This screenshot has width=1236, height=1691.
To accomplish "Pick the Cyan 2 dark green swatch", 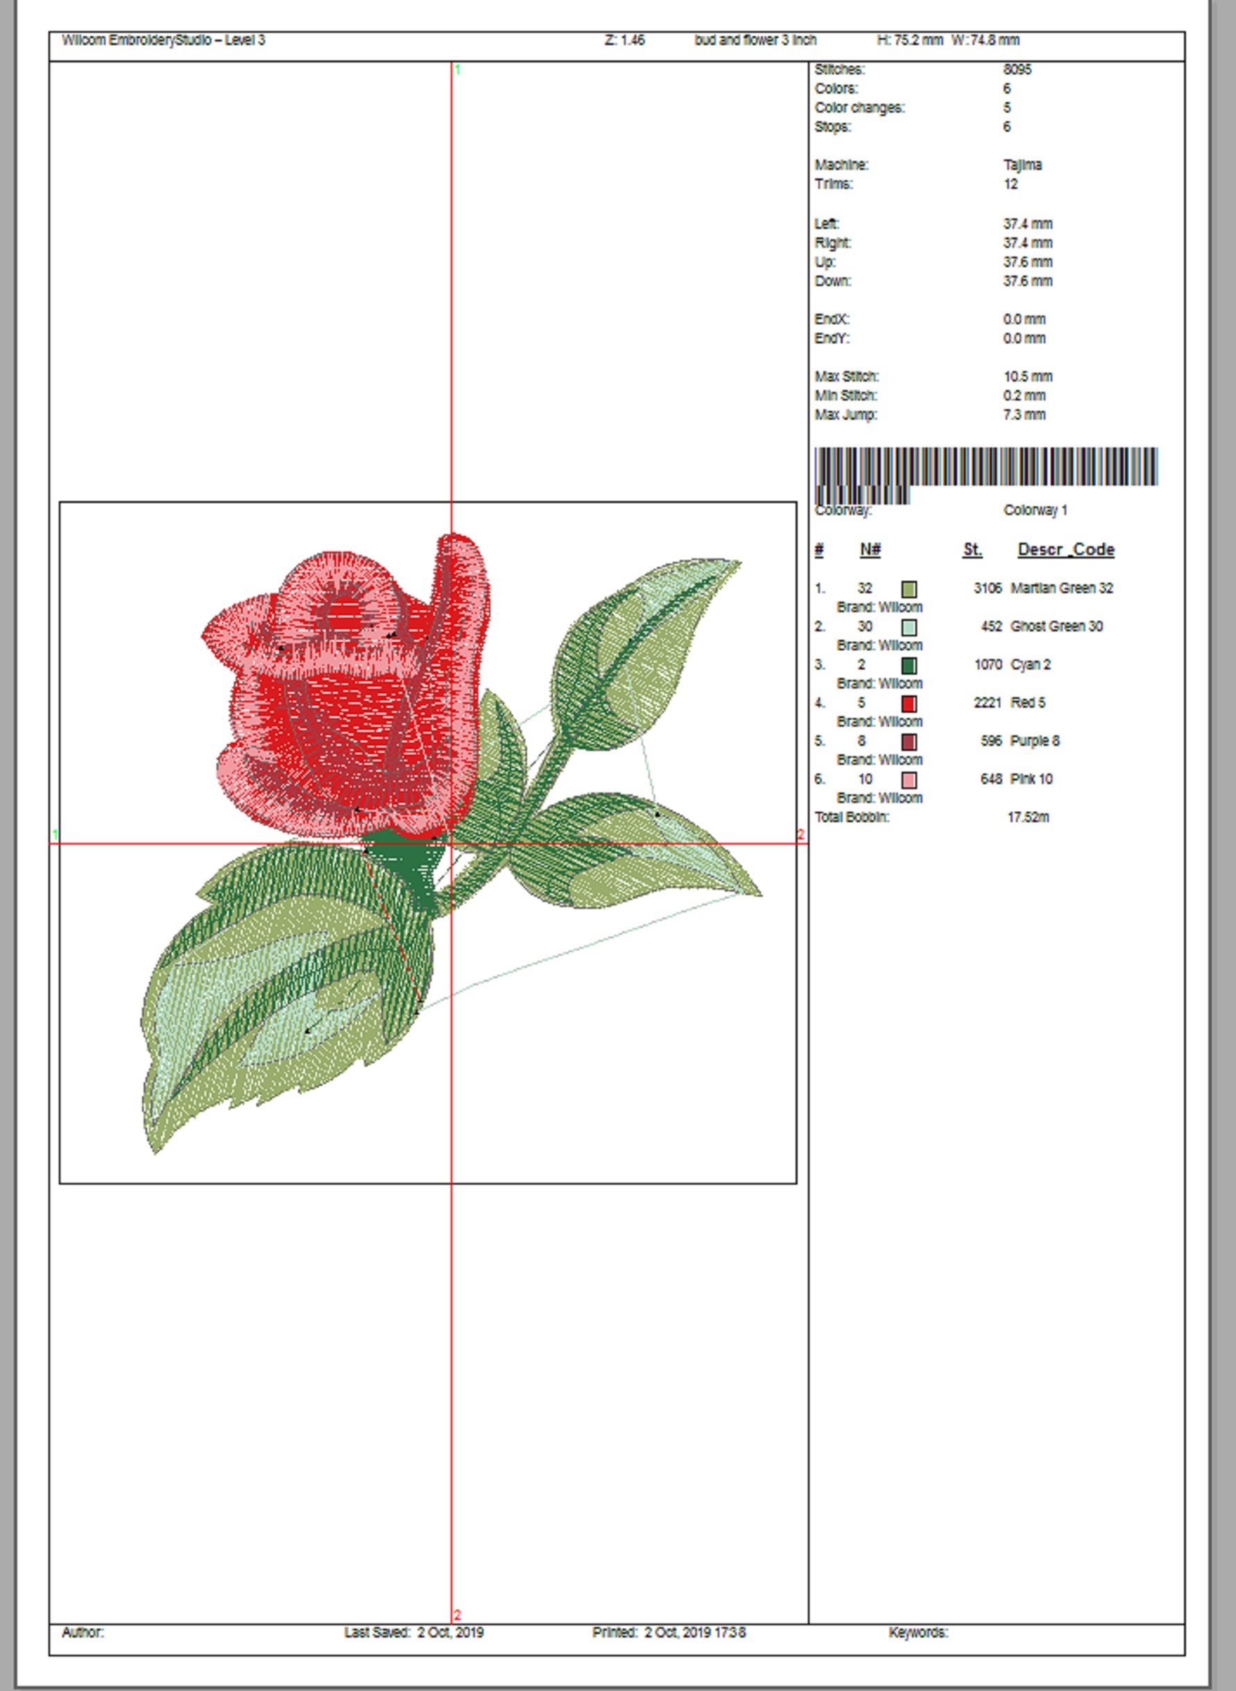I will coord(909,665).
